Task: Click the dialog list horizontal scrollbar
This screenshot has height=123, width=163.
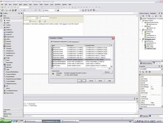Action: [81, 68]
